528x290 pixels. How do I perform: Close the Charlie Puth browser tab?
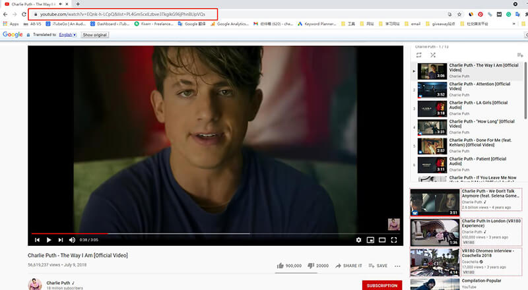click(67, 4)
